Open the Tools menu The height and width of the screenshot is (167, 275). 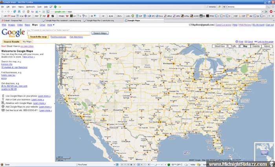39,7
